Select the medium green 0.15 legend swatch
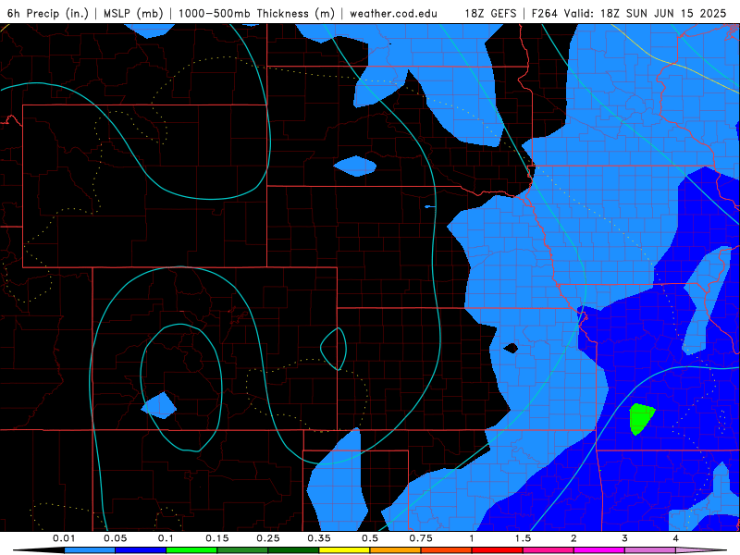Image resolution: width=740 pixels, height=555 pixels. pyautogui.click(x=242, y=550)
